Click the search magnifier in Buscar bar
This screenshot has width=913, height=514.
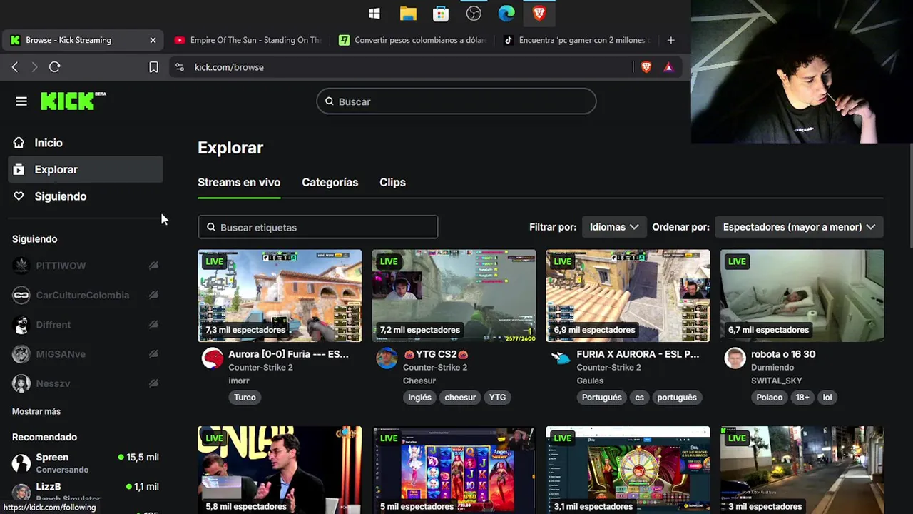[x=330, y=101]
